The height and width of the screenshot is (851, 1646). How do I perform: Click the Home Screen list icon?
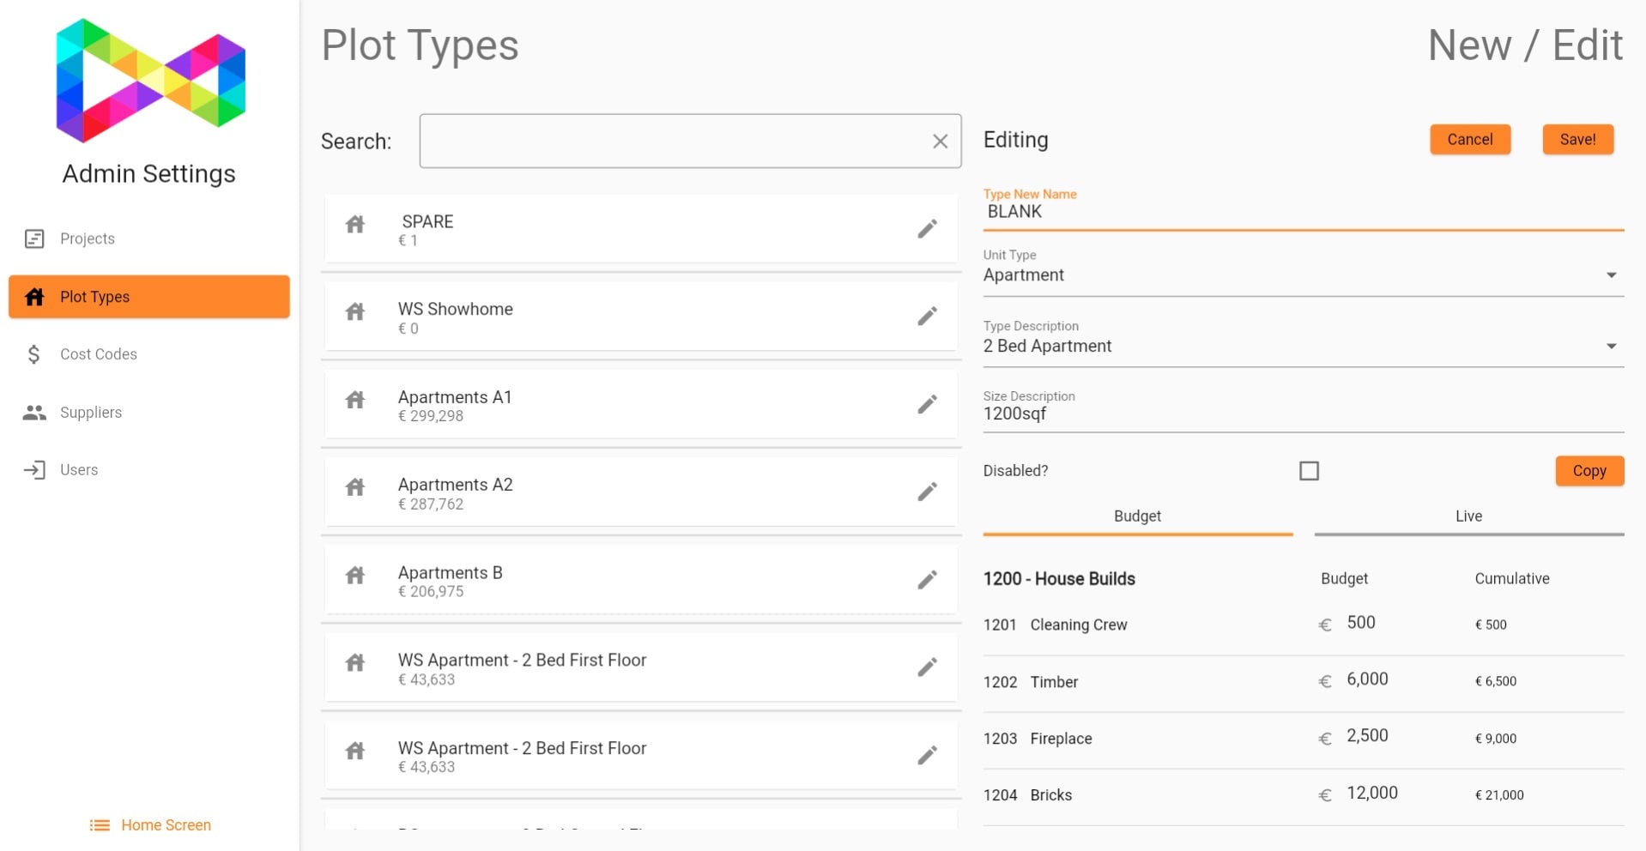click(100, 825)
